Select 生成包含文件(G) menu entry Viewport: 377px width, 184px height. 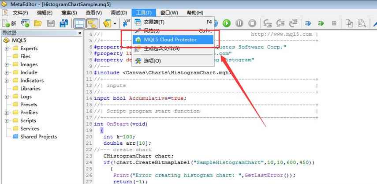click(x=173, y=49)
